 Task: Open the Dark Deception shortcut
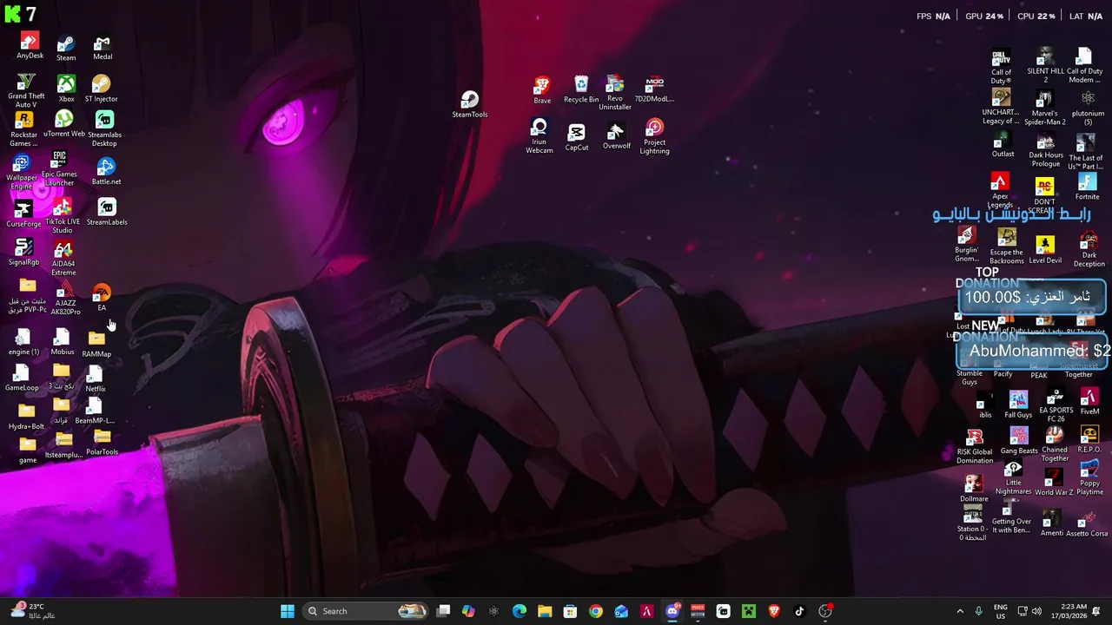tap(1089, 250)
